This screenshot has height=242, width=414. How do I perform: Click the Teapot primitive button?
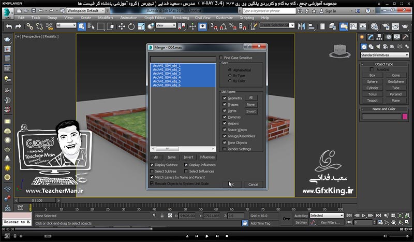372,101
